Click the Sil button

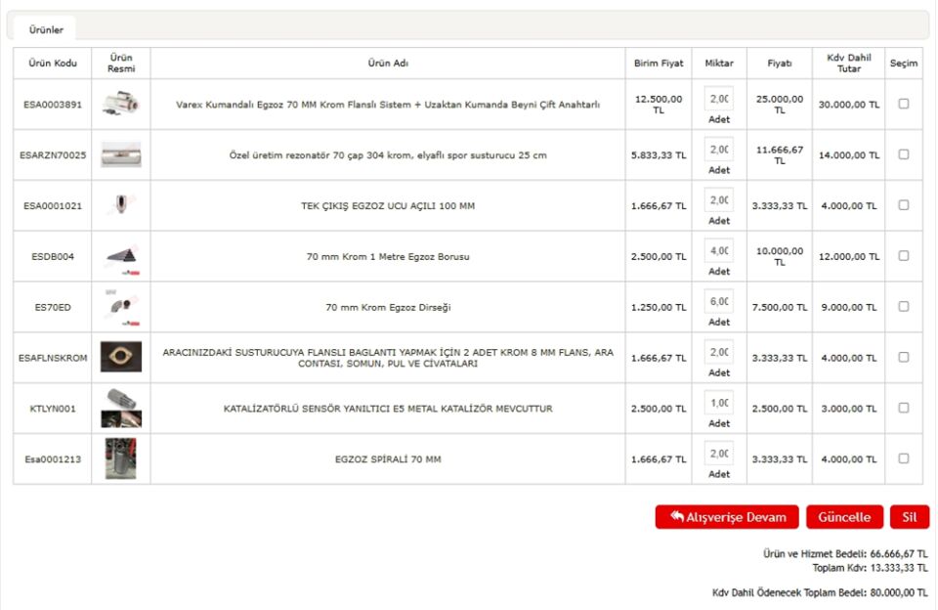point(910,517)
